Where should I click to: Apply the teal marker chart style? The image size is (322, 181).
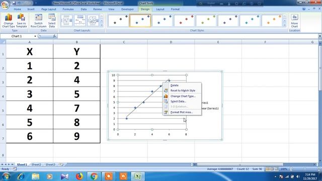pos(250,21)
